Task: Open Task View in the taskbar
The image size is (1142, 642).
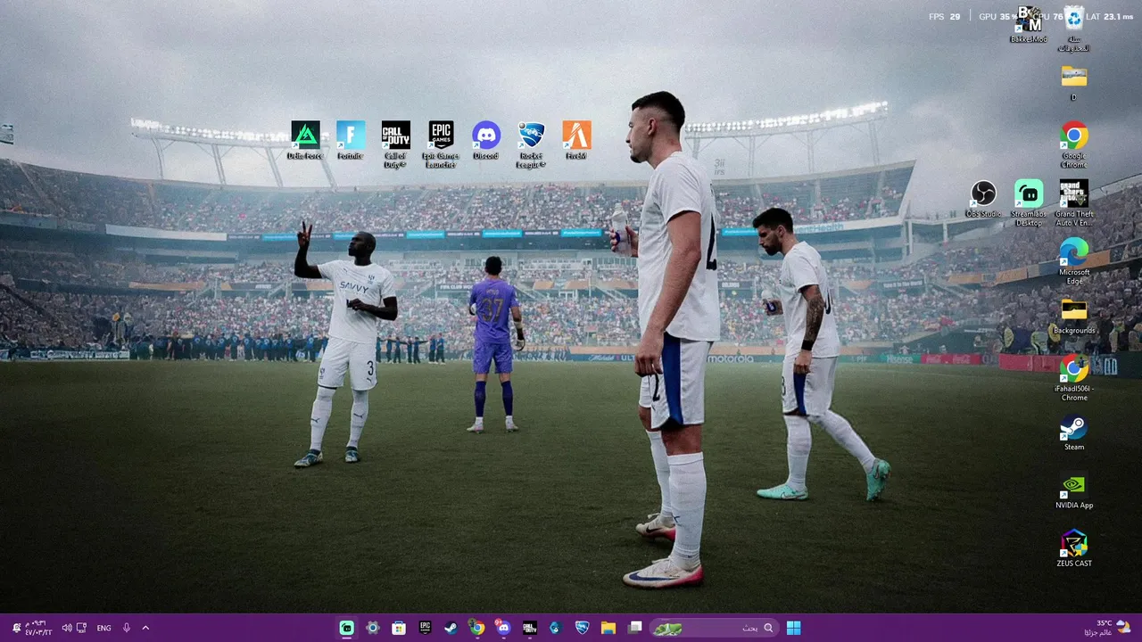Action: pos(634,628)
